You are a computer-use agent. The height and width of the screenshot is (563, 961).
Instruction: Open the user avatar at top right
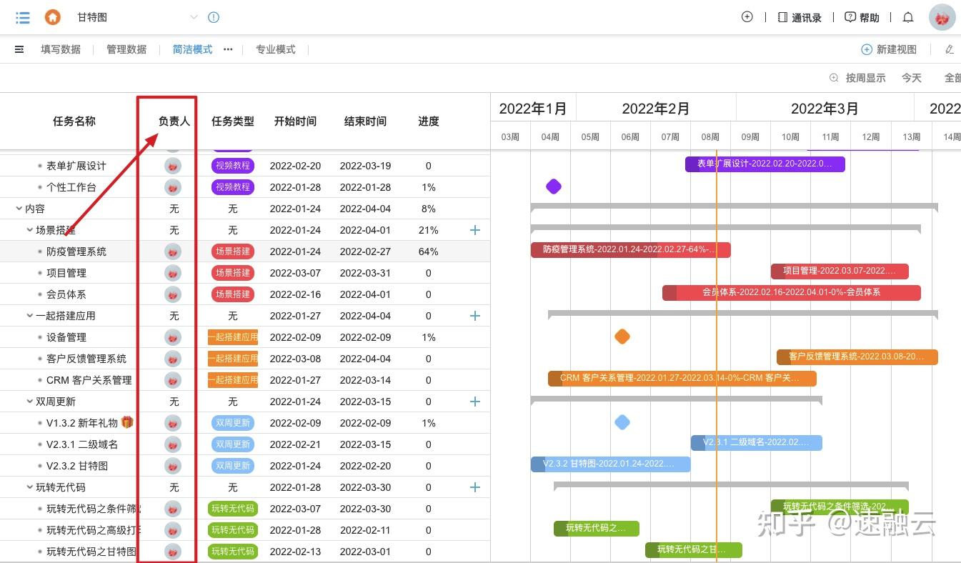[942, 16]
